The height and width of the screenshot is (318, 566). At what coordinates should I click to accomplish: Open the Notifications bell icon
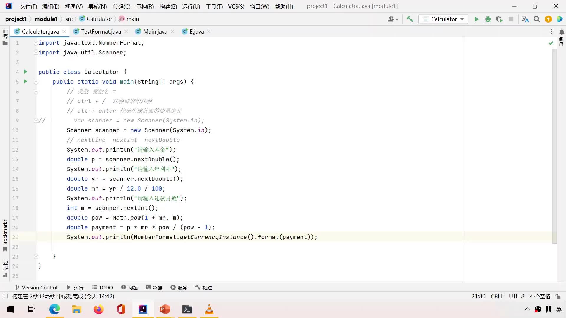[x=562, y=32]
